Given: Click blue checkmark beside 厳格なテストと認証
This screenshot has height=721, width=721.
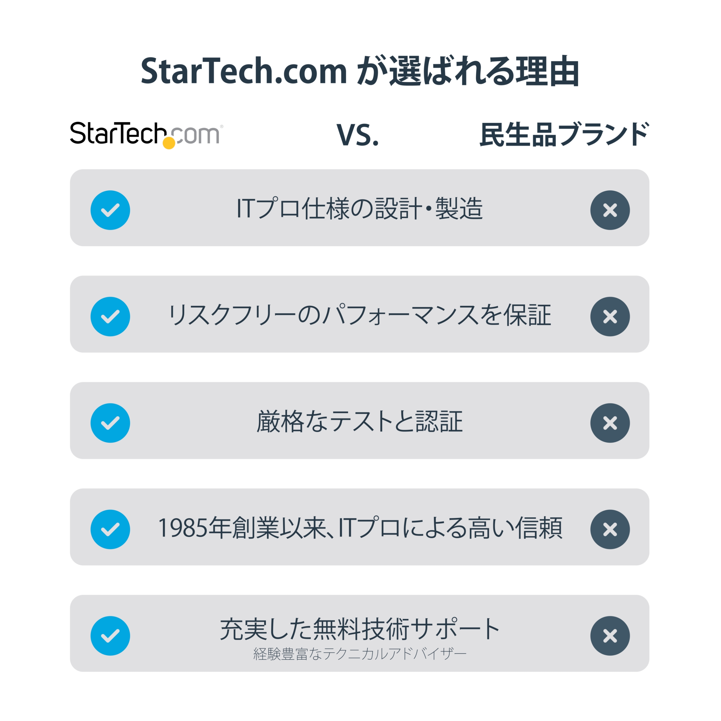Looking at the screenshot, I should [x=110, y=423].
